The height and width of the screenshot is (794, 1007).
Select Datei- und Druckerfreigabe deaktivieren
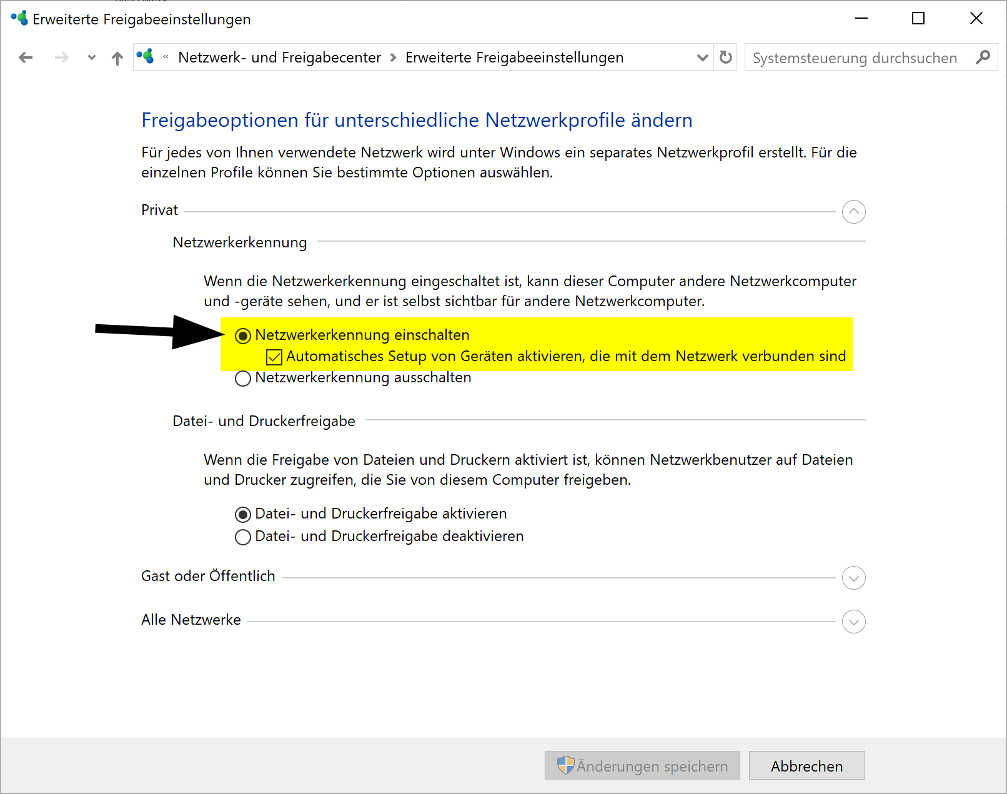click(x=242, y=537)
